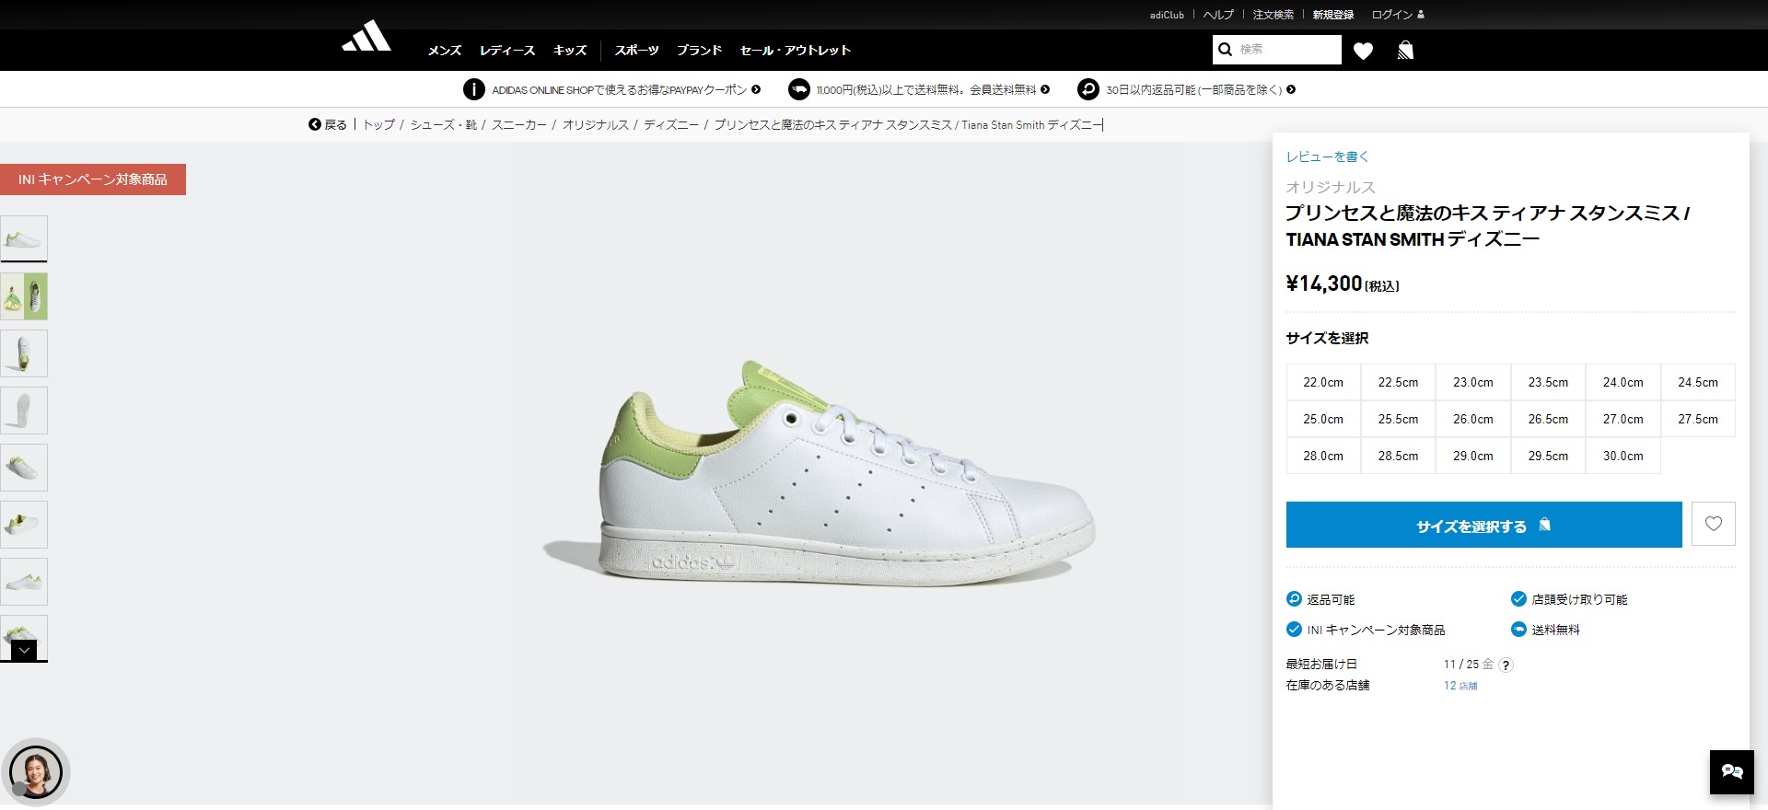Open the スポーツ menu
The height and width of the screenshot is (810, 1768).
coord(637,51)
